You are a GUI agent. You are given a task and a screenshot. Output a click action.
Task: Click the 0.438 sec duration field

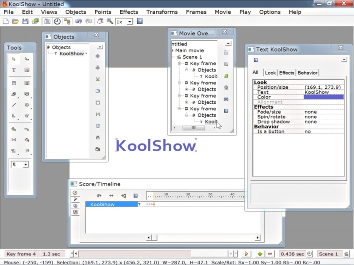click(x=292, y=254)
